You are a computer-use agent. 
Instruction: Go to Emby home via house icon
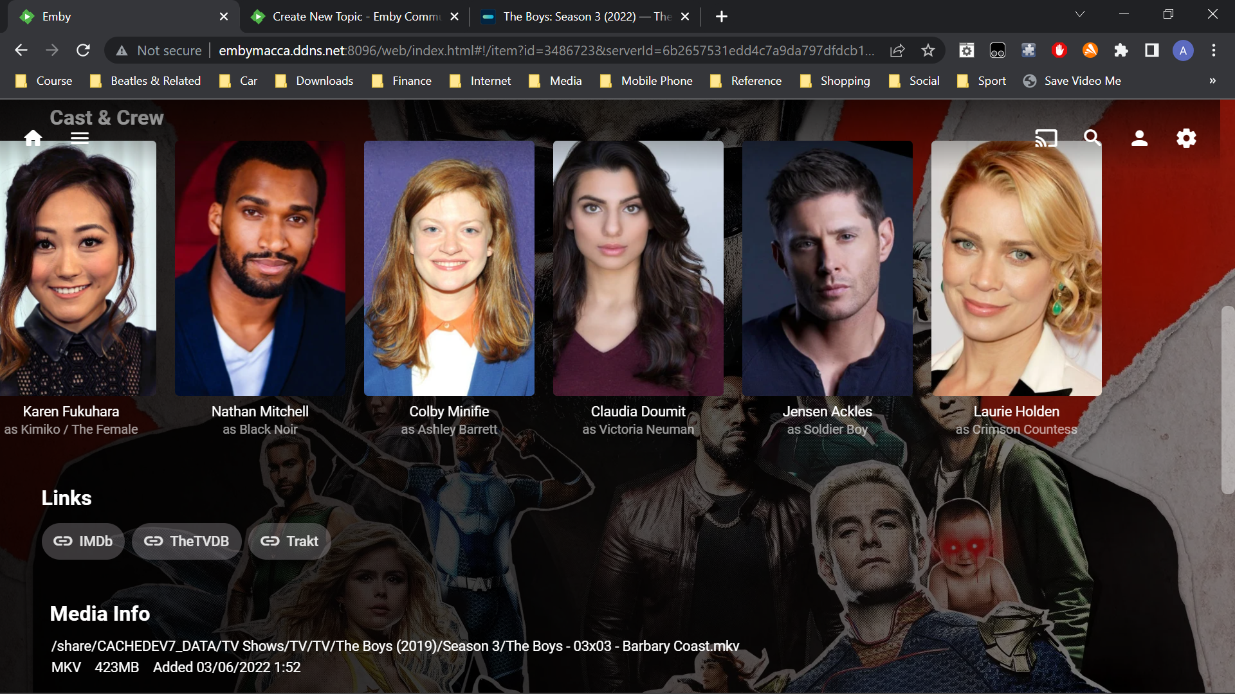click(33, 138)
